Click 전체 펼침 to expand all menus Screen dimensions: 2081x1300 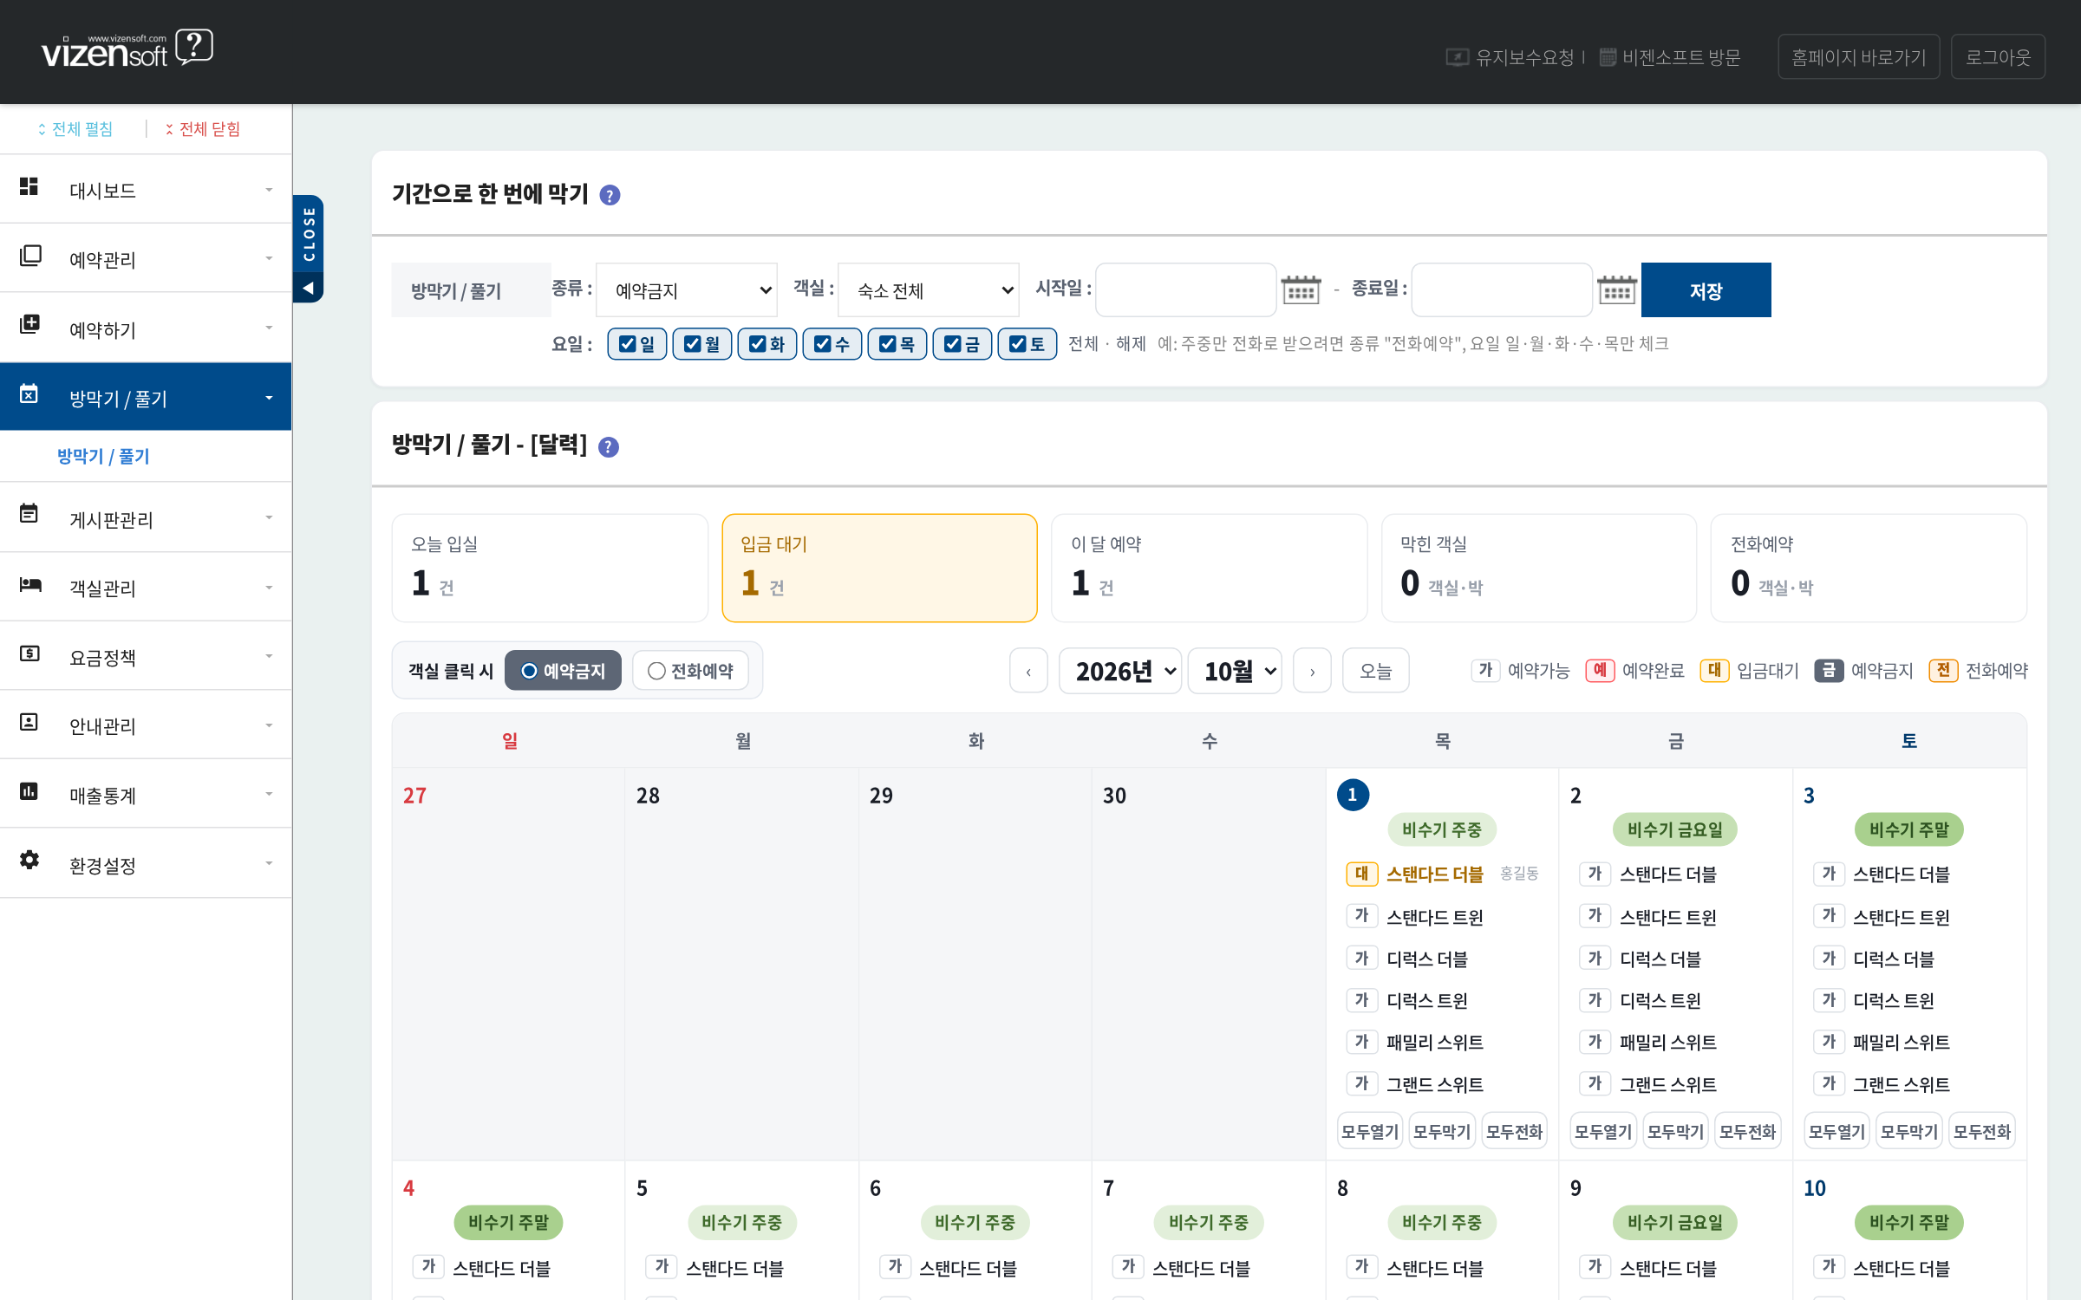[75, 129]
